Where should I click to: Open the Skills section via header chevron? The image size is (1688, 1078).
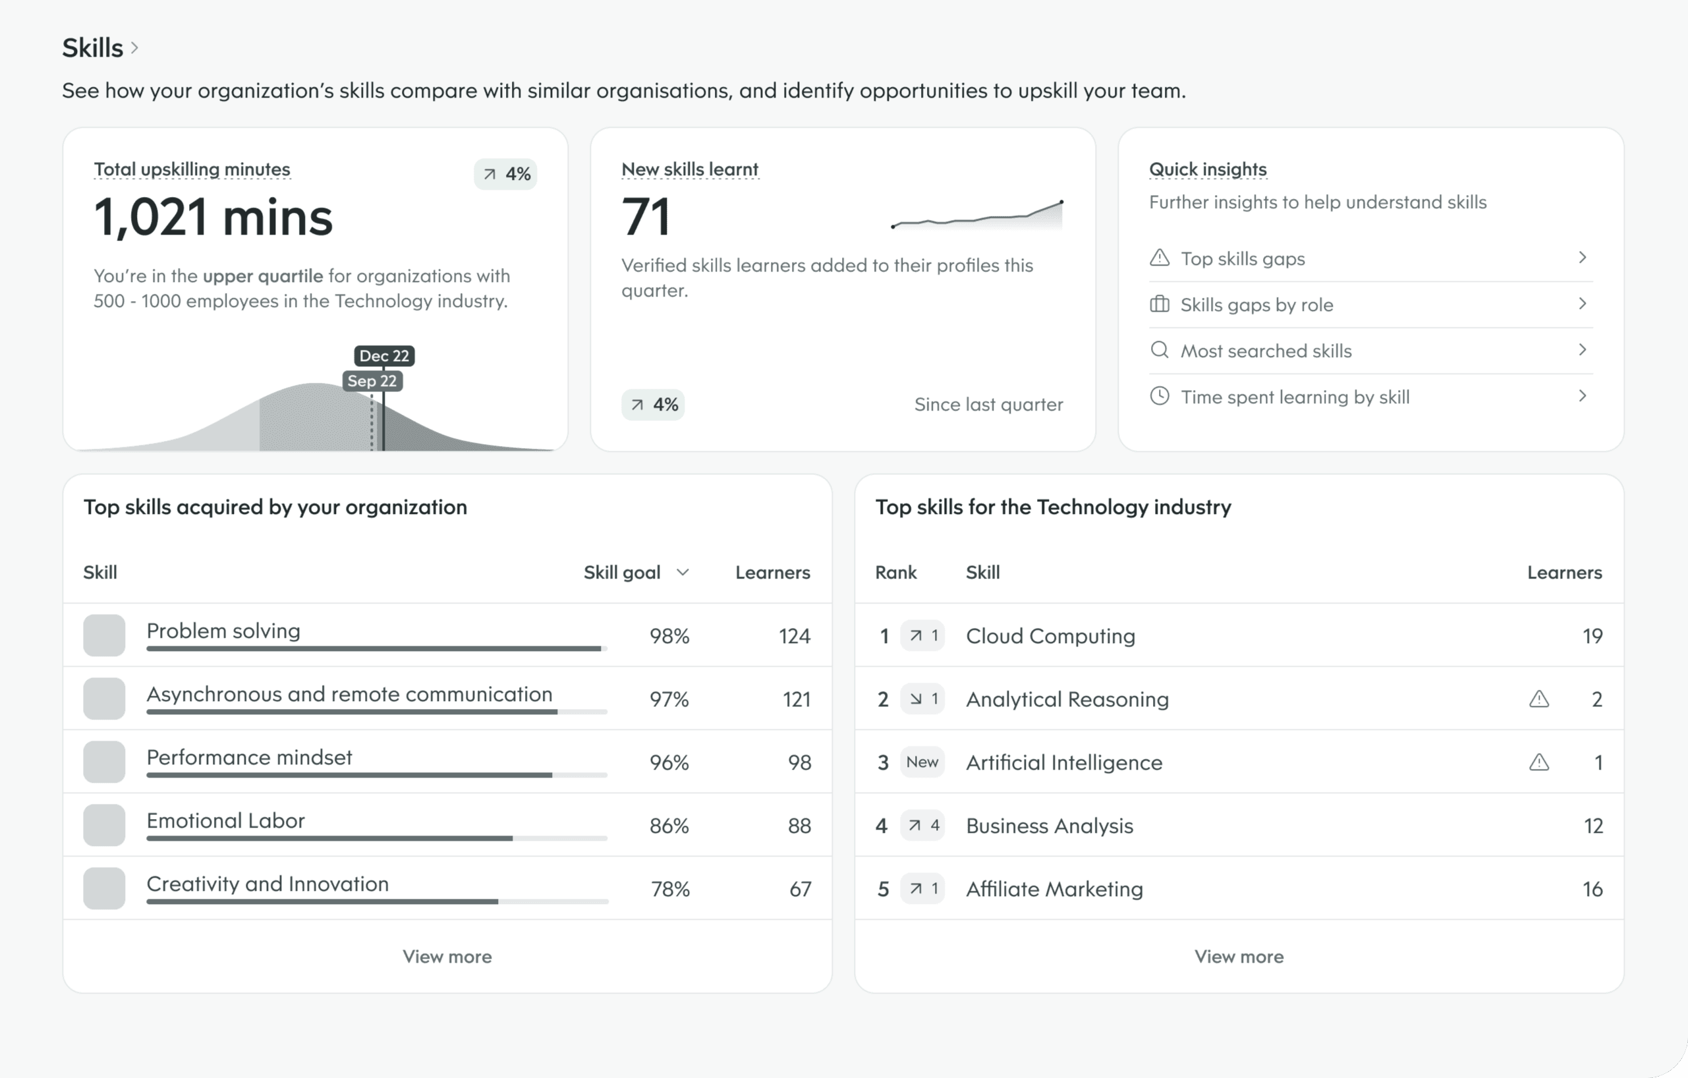(x=135, y=47)
